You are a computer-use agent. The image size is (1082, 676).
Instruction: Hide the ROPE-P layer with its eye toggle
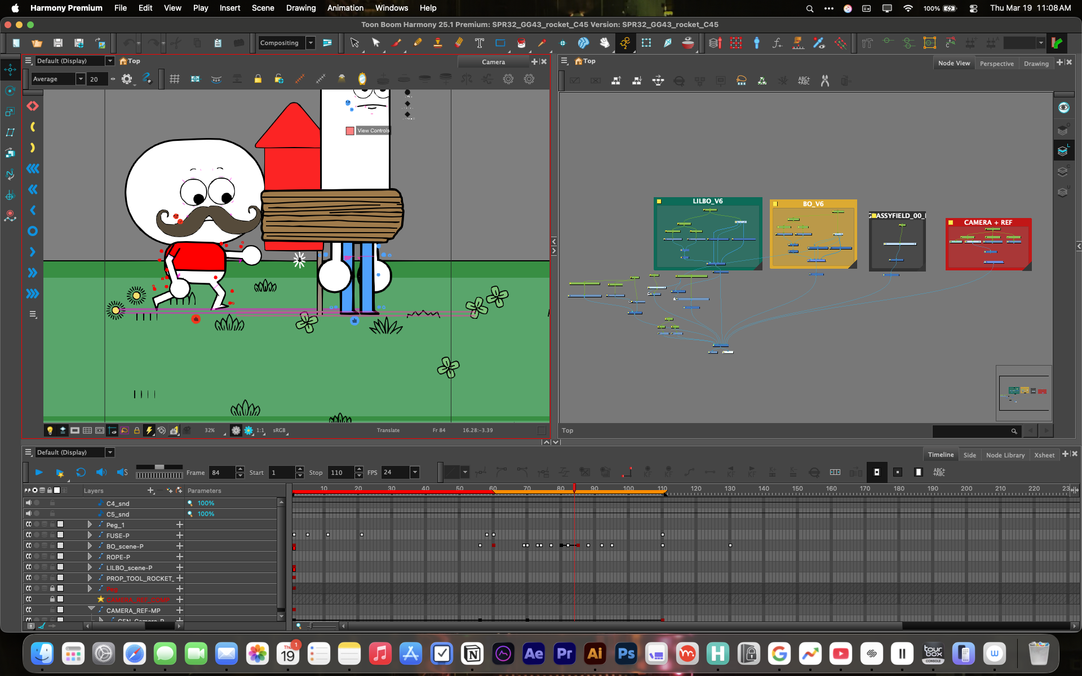[29, 557]
